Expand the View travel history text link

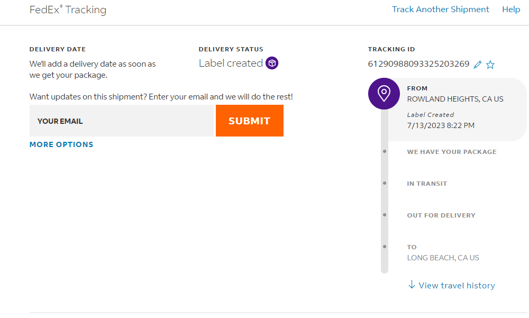(457, 286)
